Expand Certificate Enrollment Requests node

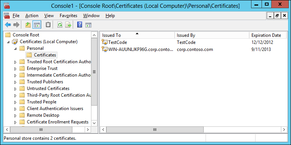15,122
